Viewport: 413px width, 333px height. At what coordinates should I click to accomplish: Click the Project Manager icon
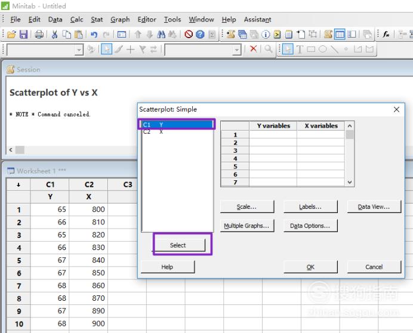[x=352, y=34]
